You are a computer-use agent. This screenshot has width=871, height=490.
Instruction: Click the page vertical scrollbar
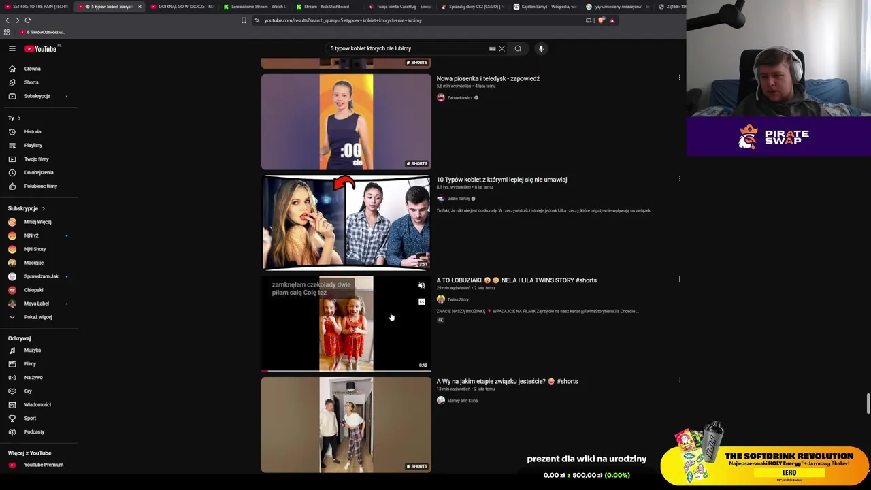point(868,403)
